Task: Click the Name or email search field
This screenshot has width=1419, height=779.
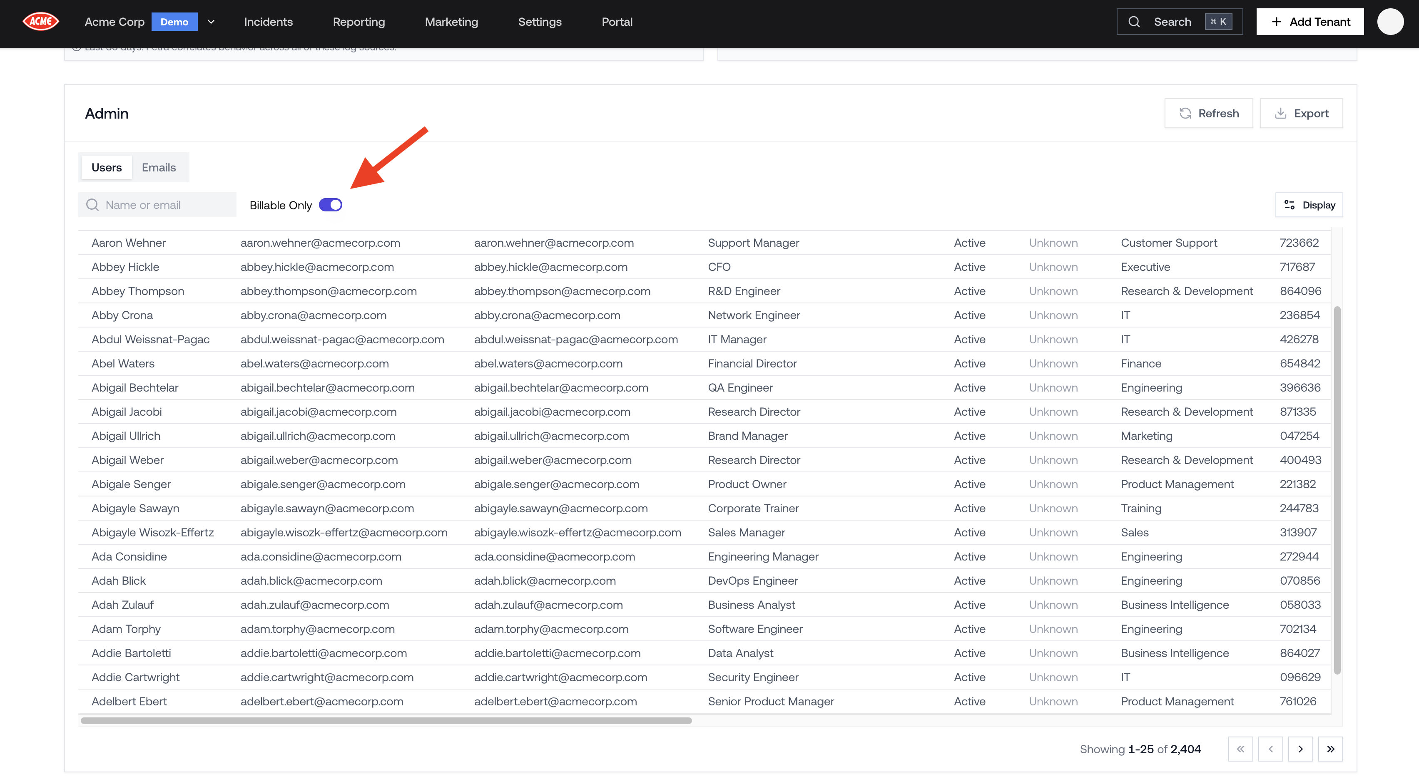Action: click(x=157, y=205)
